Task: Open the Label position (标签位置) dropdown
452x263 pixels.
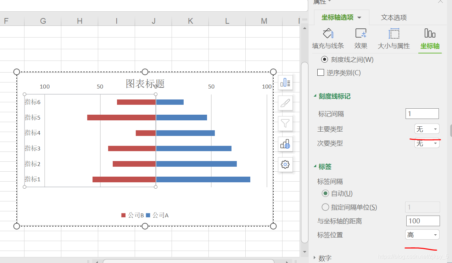Action: point(422,235)
